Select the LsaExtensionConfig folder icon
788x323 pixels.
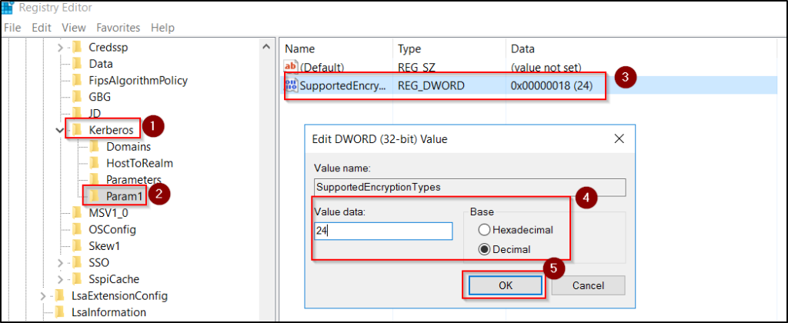(x=60, y=295)
